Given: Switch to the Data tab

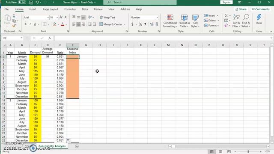Looking at the screenshot, I should tap(85, 9).
